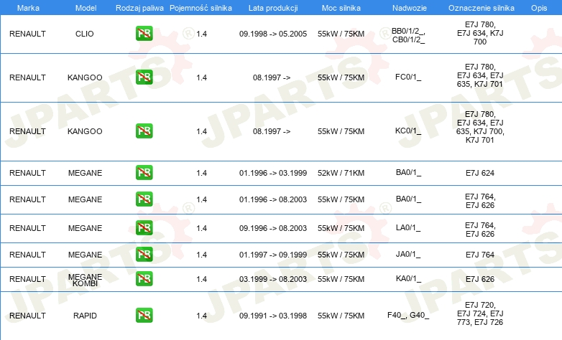
Task: Click the Model column header
Action: coord(86,8)
